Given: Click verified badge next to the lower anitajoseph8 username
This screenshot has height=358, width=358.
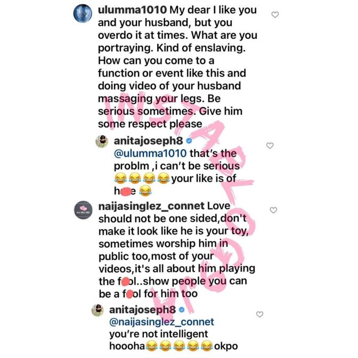Looking at the screenshot, I should pyautogui.click(x=182, y=310).
